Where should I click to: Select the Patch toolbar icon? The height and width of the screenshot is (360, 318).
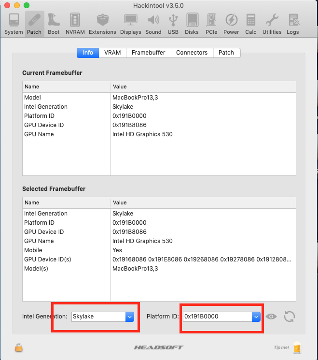tap(34, 24)
